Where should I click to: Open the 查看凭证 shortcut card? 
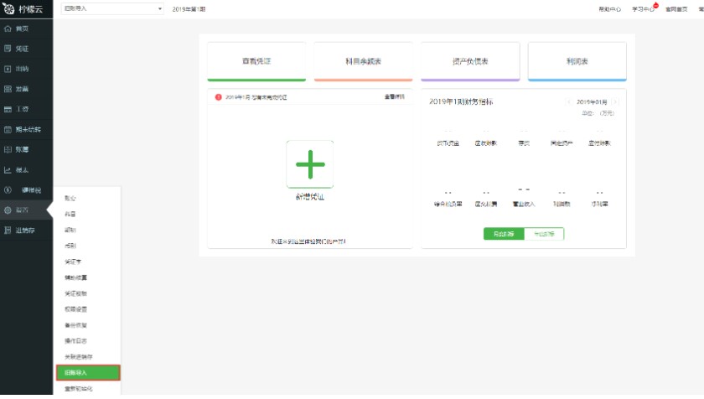(x=256, y=61)
